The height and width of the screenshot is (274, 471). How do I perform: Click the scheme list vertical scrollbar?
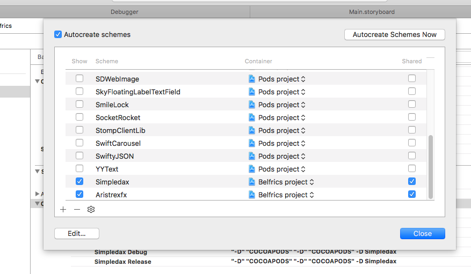[430, 167]
